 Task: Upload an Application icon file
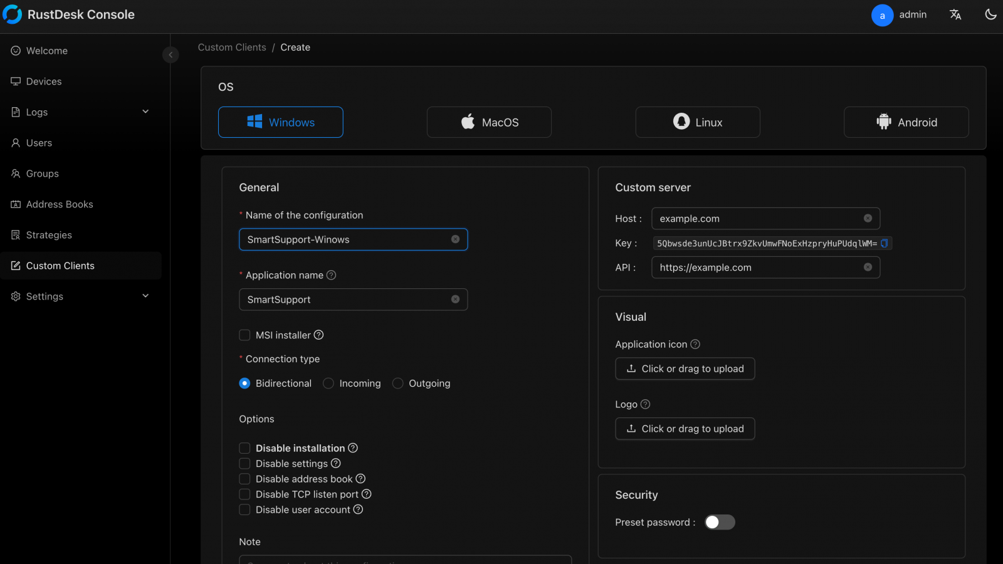click(685, 368)
